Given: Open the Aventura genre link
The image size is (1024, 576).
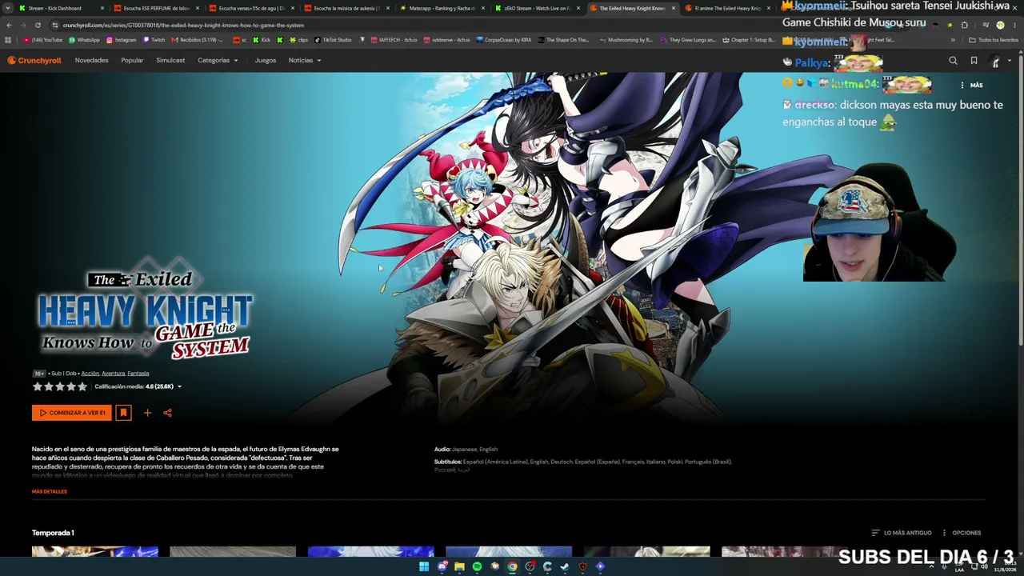Looking at the screenshot, I should pos(113,374).
